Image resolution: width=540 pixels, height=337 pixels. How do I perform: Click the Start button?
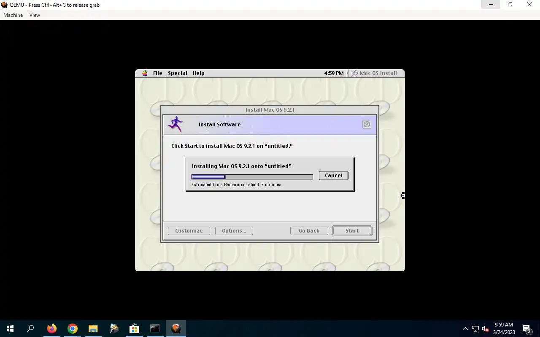click(352, 231)
